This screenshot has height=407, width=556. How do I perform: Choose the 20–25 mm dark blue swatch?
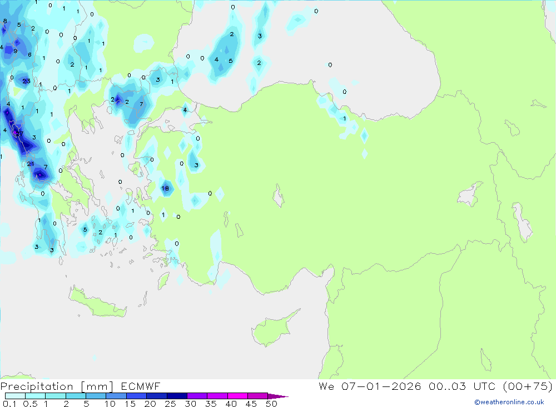156,396
